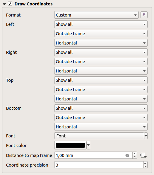Click the 'Format' label

[13, 15]
